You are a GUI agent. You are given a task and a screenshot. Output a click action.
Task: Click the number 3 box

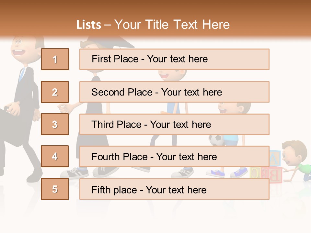click(x=55, y=124)
